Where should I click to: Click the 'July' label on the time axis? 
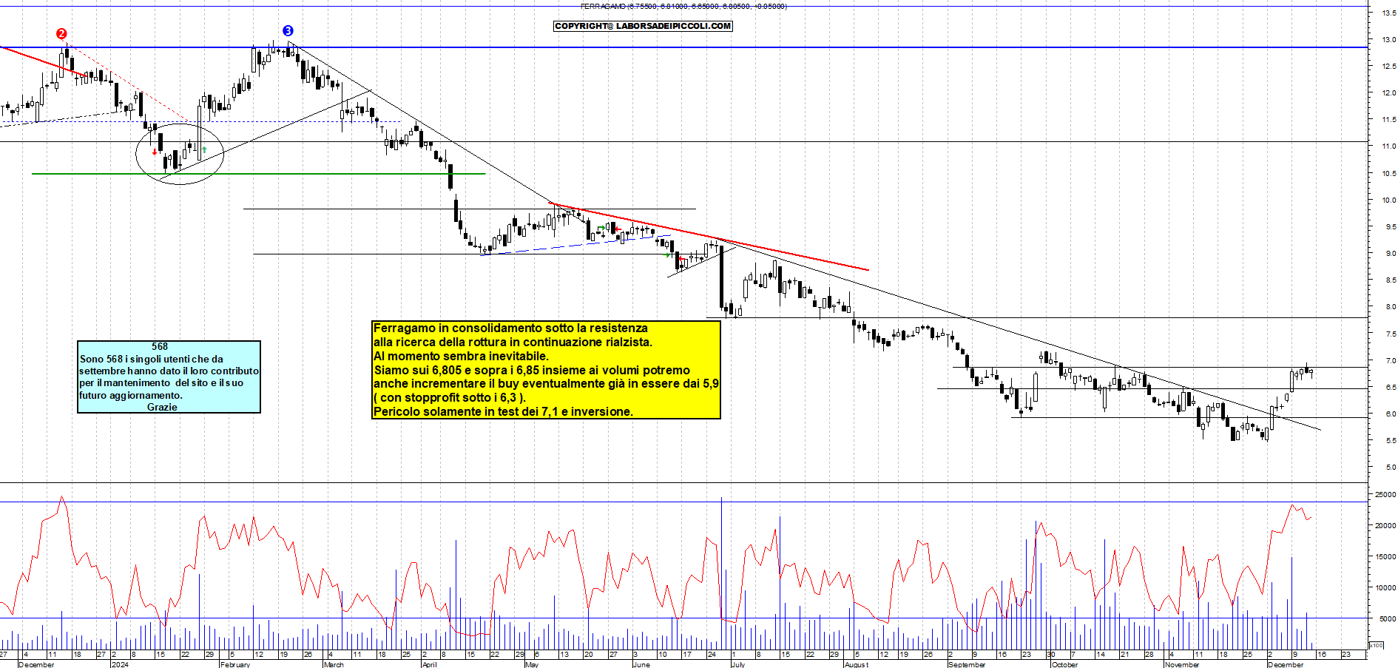(x=738, y=664)
